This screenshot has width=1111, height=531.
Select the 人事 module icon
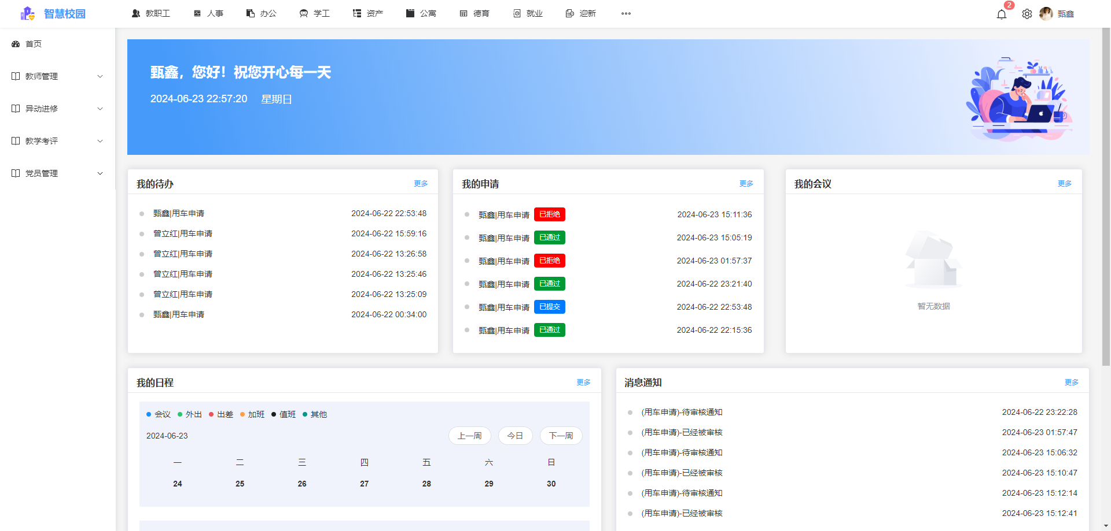[x=197, y=13]
